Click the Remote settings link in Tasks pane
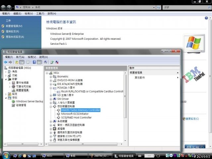 coord(12,31)
